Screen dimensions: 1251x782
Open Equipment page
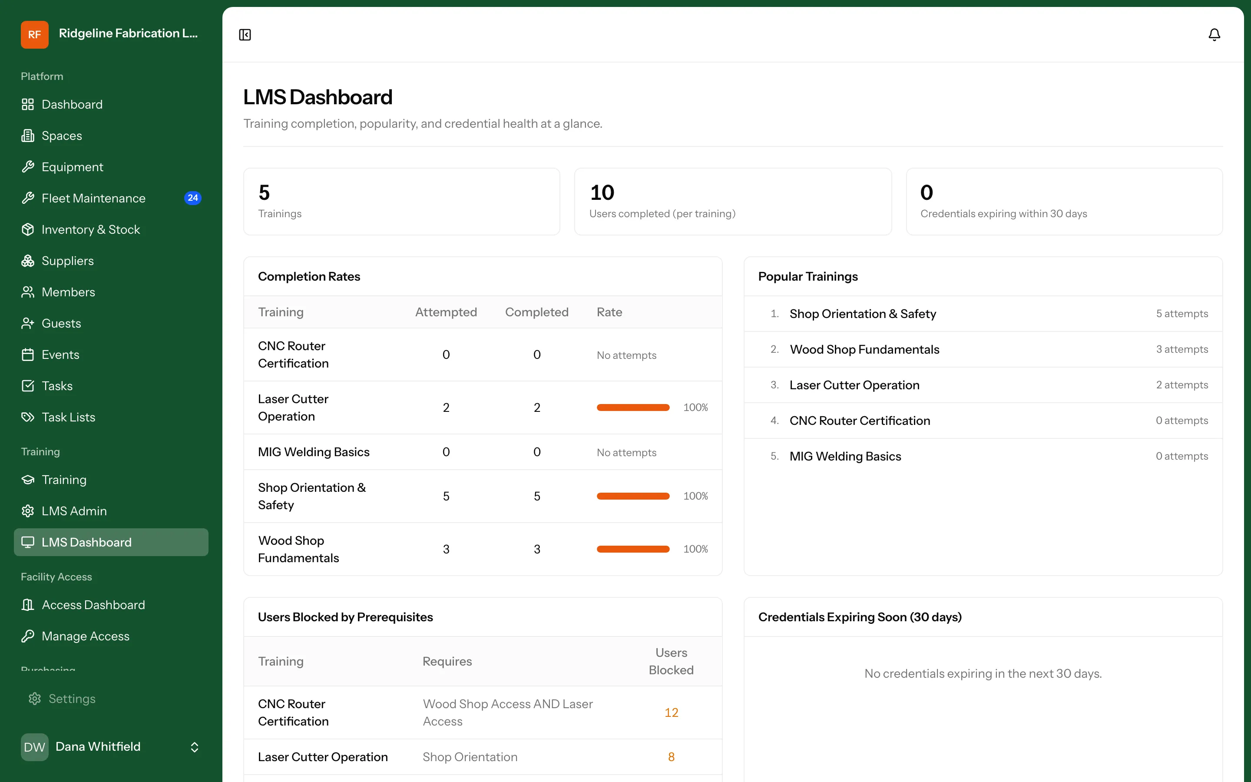coord(111,167)
